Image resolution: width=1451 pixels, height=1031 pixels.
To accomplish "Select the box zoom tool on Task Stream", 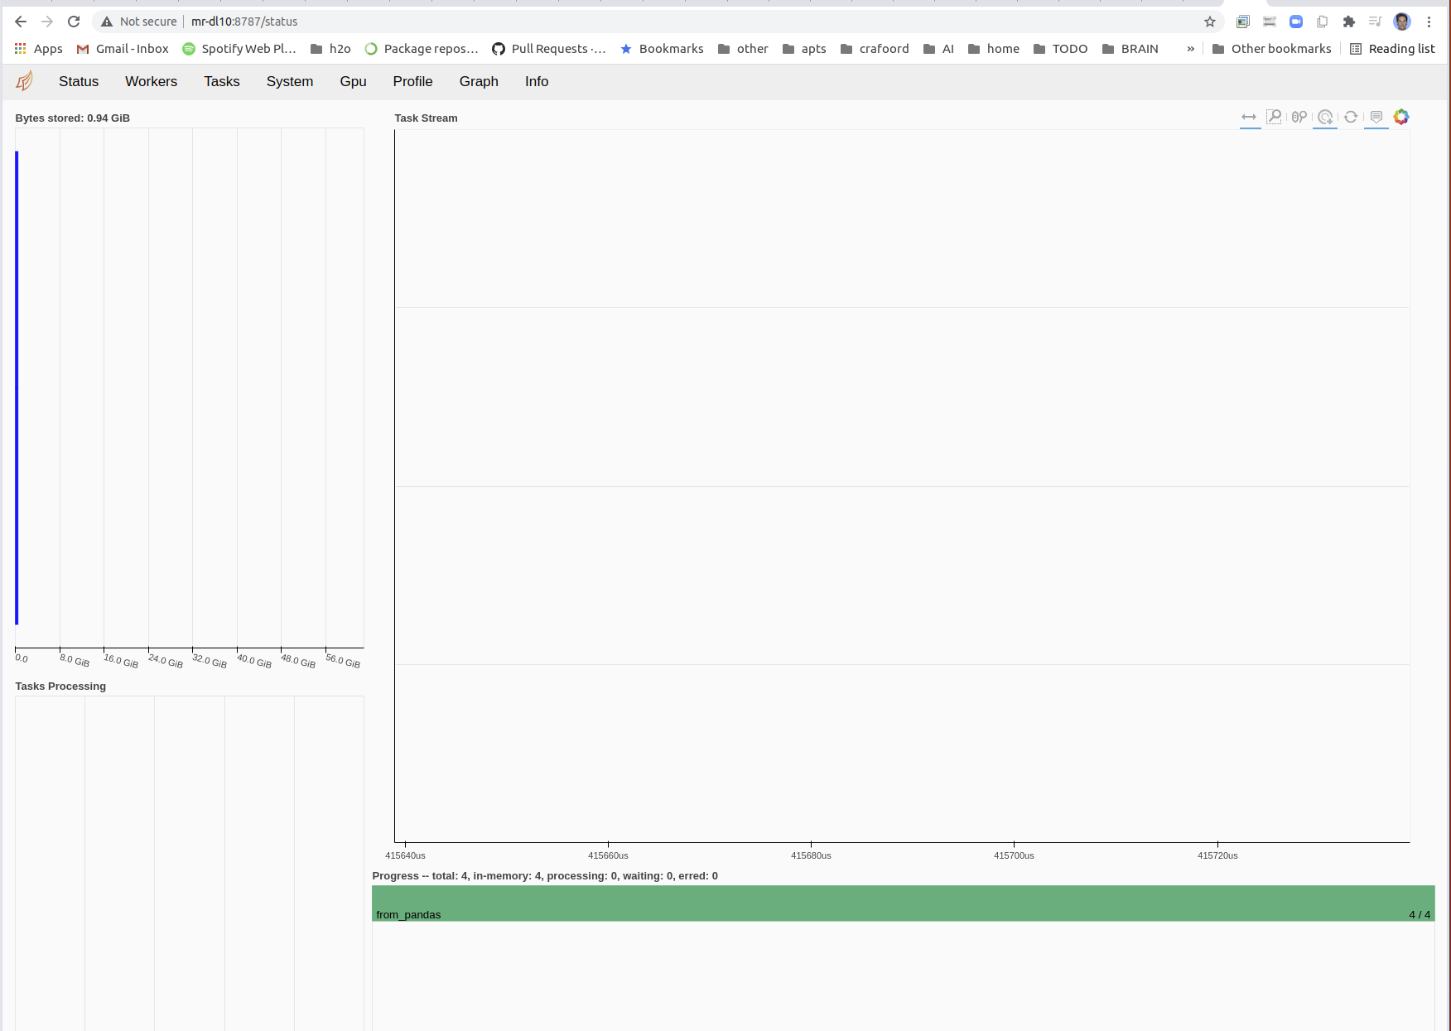I will coord(1275,117).
